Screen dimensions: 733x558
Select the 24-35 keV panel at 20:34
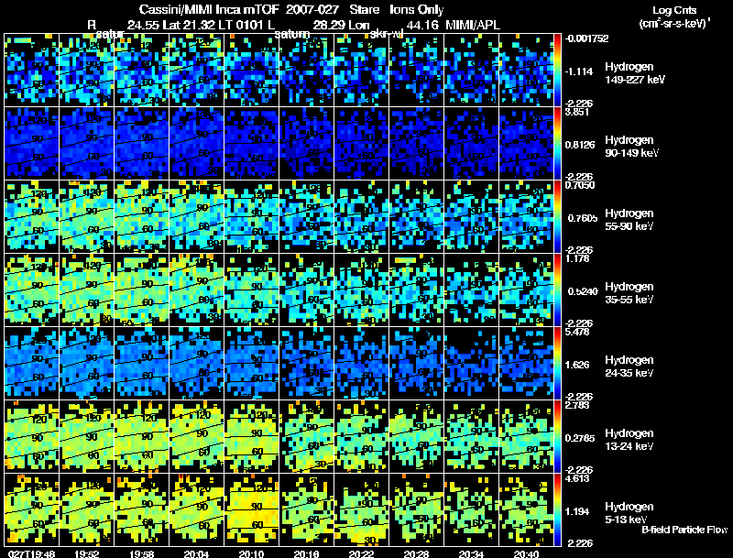coord(471,363)
